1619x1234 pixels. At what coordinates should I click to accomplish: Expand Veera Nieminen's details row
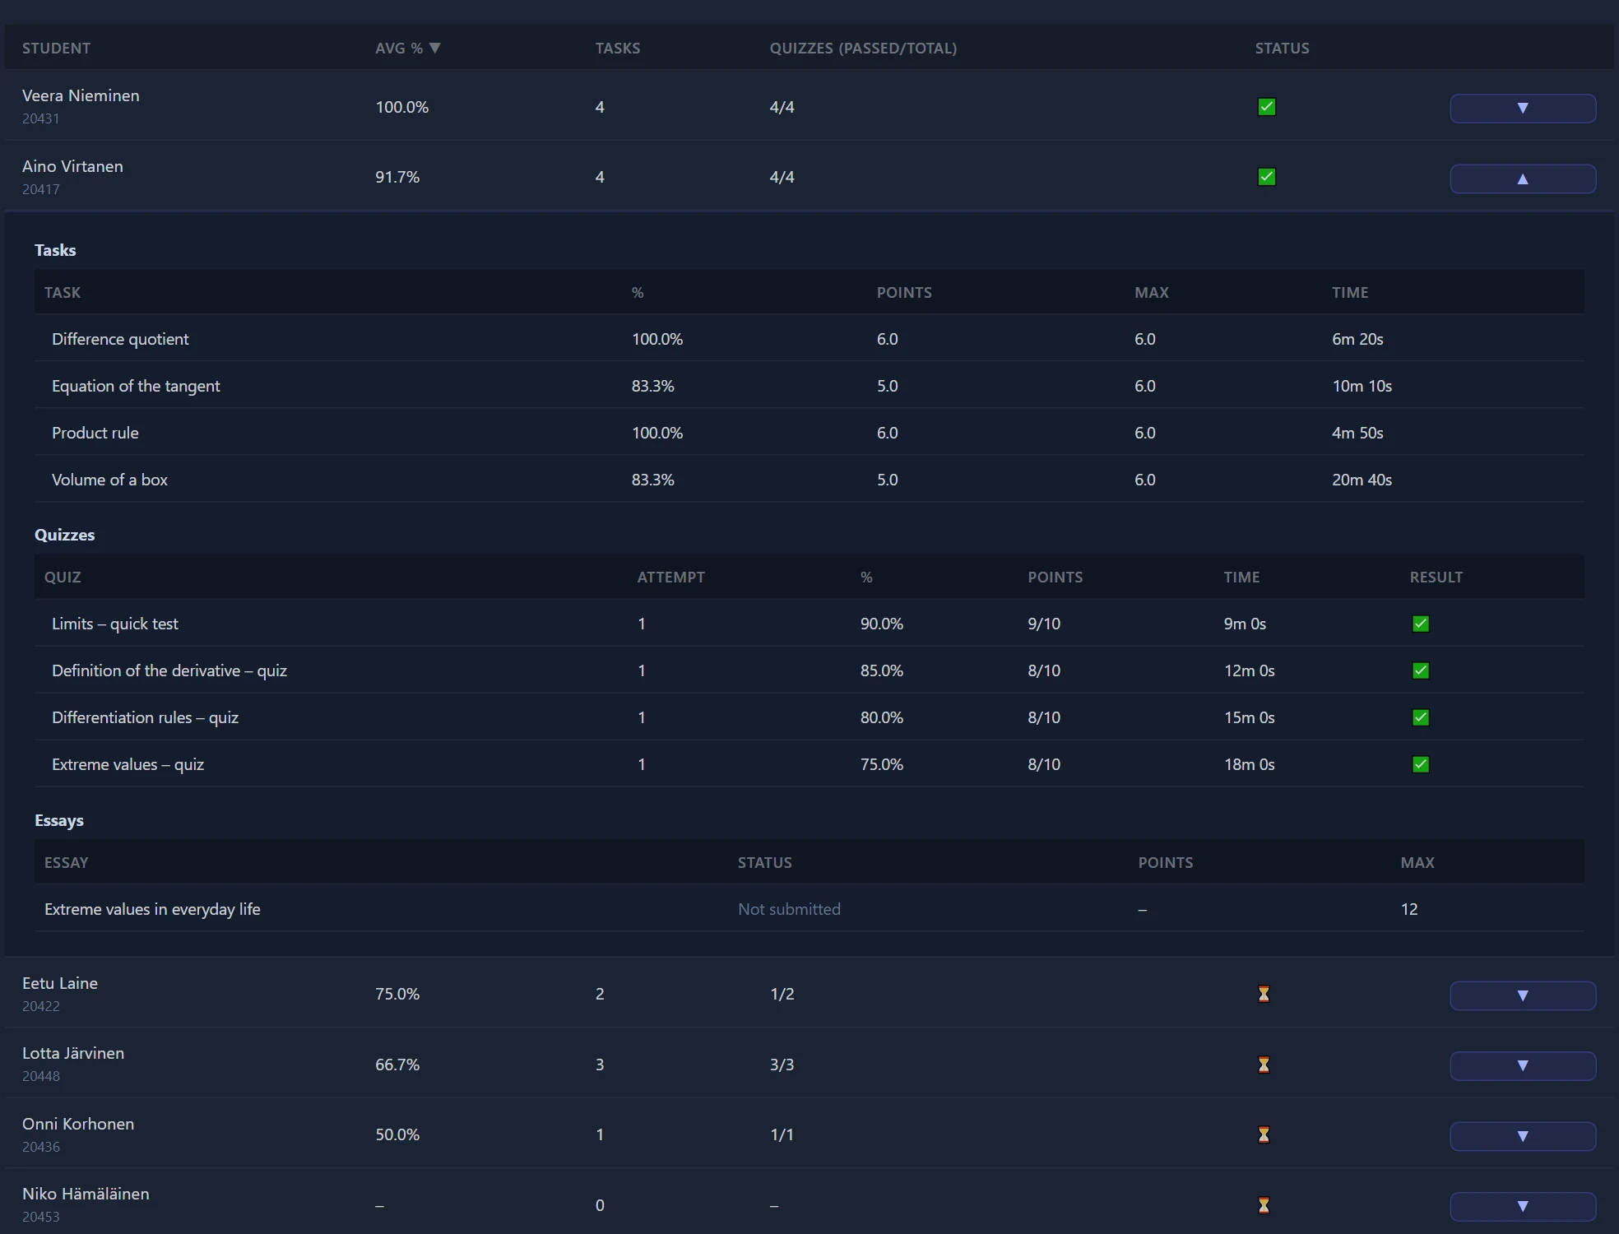coord(1523,108)
